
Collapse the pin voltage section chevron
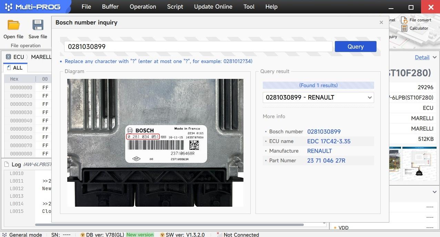434,192
